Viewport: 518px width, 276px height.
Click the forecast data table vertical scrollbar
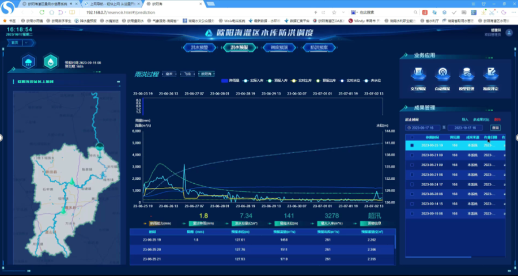coord(395,242)
